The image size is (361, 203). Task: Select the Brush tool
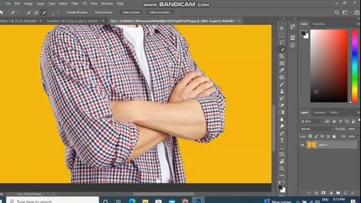(281, 84)
